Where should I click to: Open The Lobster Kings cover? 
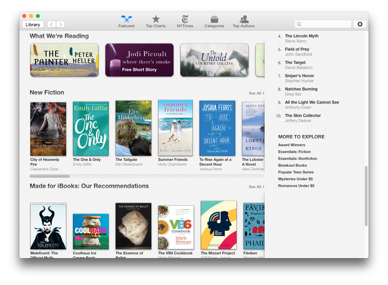tap(253, 129)
